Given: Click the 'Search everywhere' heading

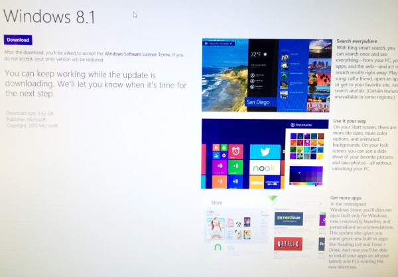Looking at the screenshot, I should pos(357,41).
